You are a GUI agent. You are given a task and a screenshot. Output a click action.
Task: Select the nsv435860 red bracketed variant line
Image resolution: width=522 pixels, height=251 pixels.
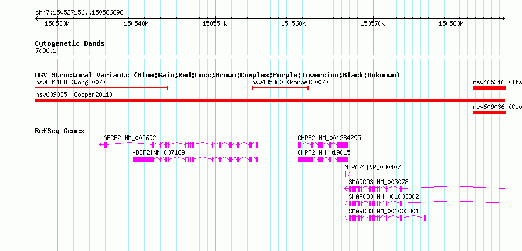280,88
